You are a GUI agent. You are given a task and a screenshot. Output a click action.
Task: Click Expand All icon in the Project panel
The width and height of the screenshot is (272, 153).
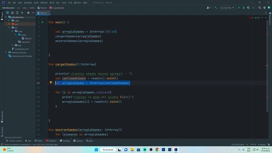17,13
